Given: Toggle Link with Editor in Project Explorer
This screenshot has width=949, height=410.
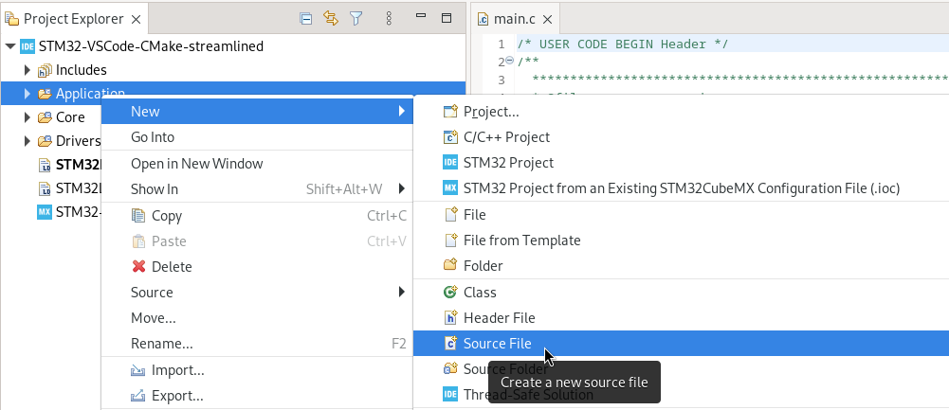Looking at the screenshot, I should pyautogui.click(x=331, y=18).
